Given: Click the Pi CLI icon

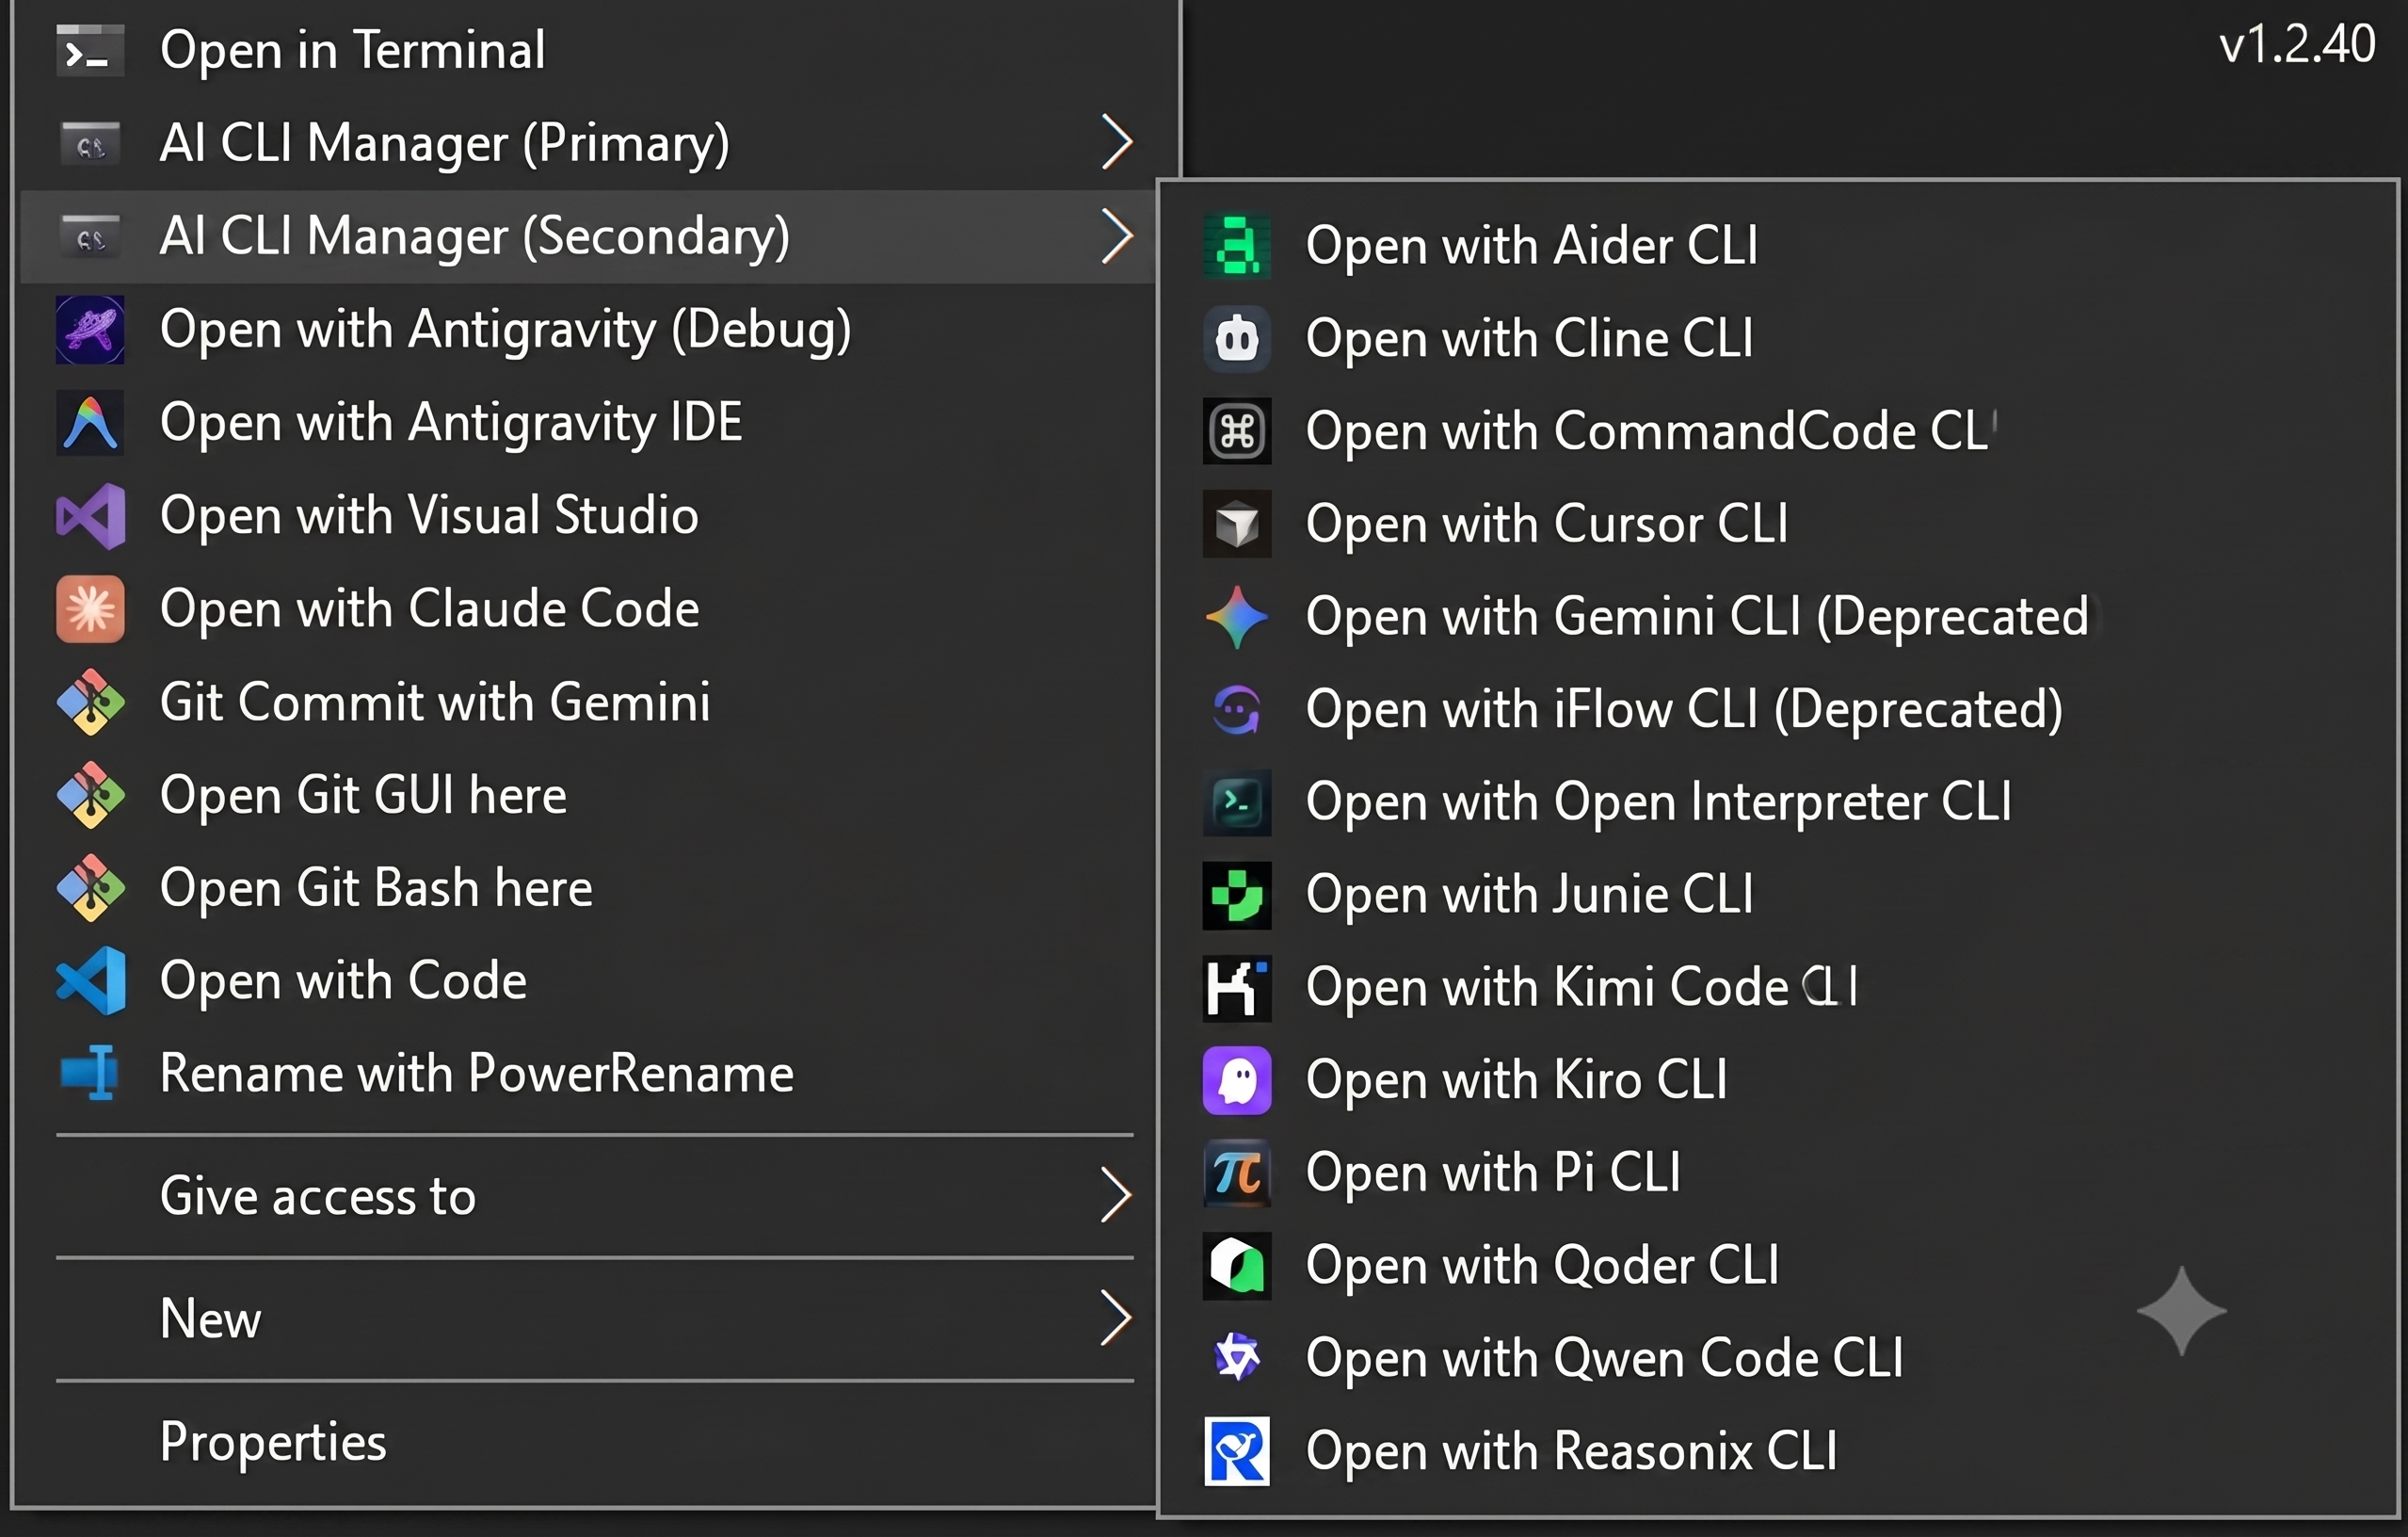Looking at the screenshot, I should point(1237,1173).
